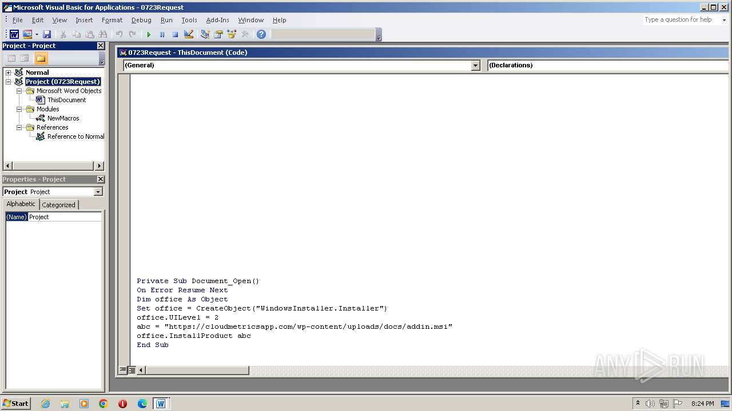Click the Word taskbar button
The height and width of the screenshot is (411, 732).
point(161,404)
